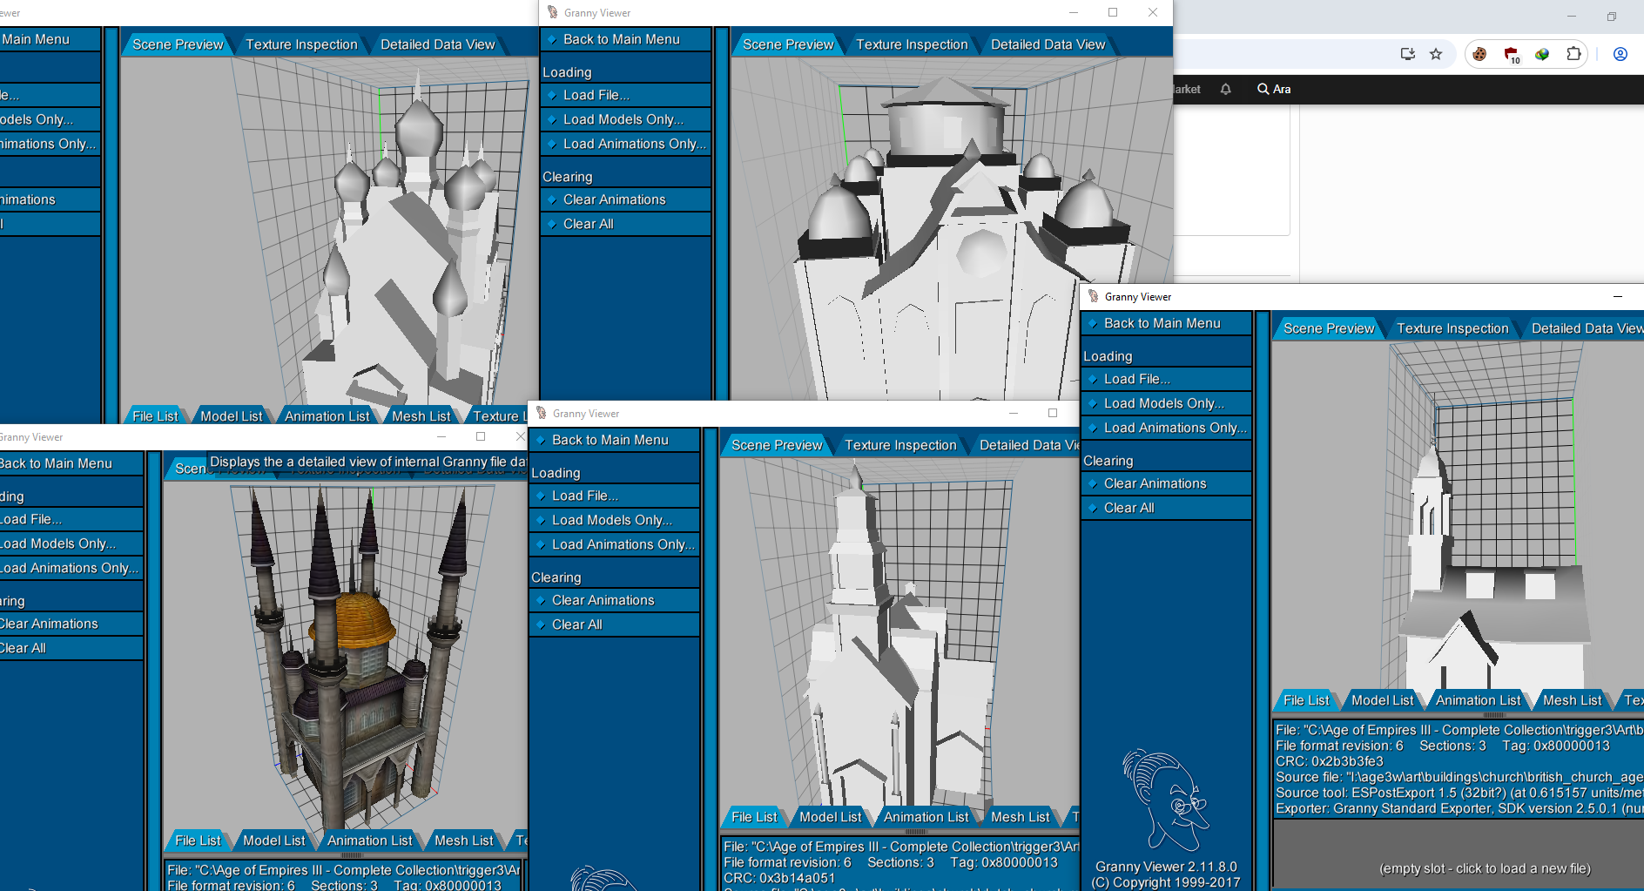Open Detailed Data View in onion-dome church window
The width and height of the screenshot is (1644, 891).
click(x=437, y=44)
